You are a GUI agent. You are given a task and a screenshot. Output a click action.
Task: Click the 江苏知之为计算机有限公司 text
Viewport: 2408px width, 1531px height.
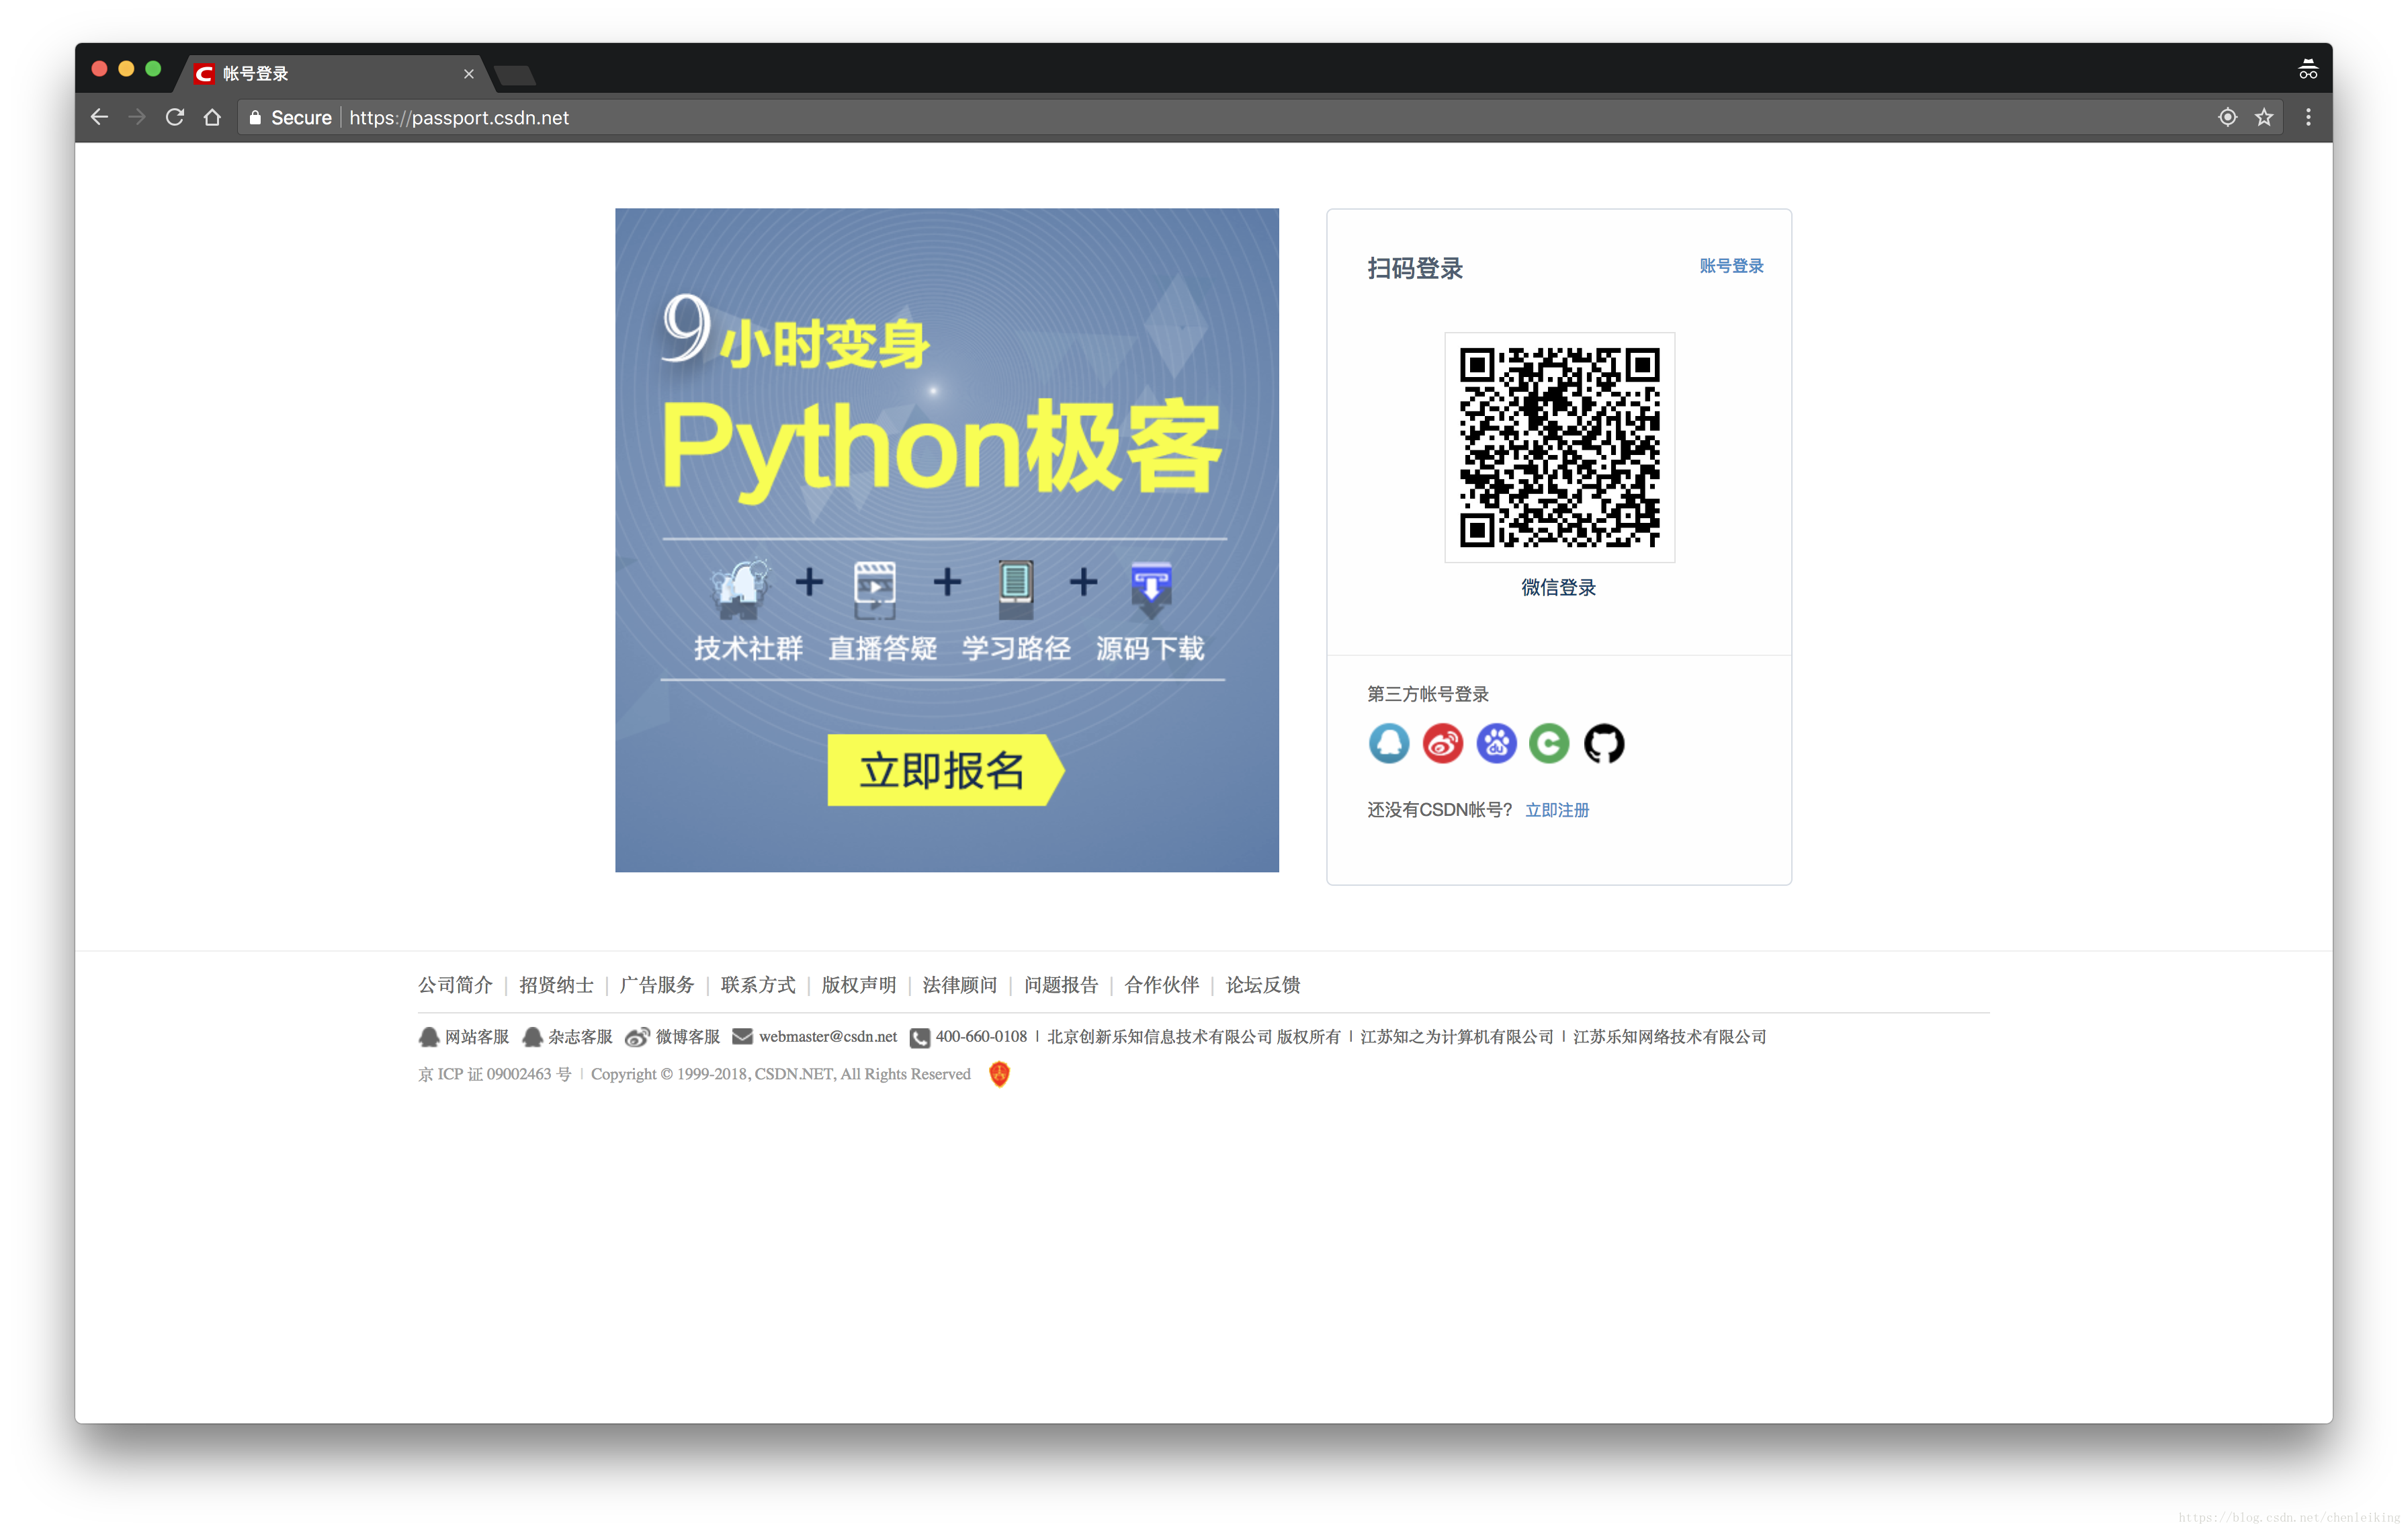click(x=1457, y=1037)
